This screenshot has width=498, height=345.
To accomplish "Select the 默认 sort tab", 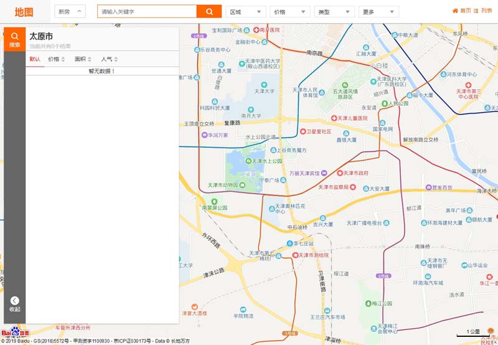I will point(35,59).
